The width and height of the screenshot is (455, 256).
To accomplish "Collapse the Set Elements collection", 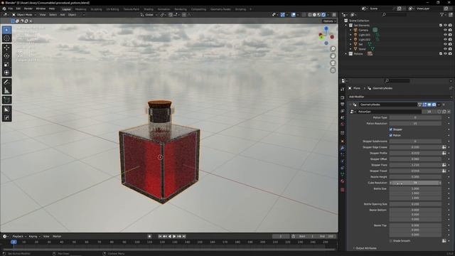I will tap(346, 26).
